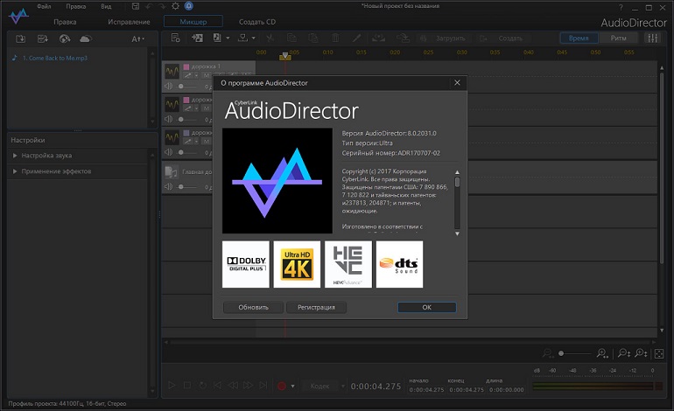
Task: Click the scissors split clip icon
Action: tap(270, 38)
